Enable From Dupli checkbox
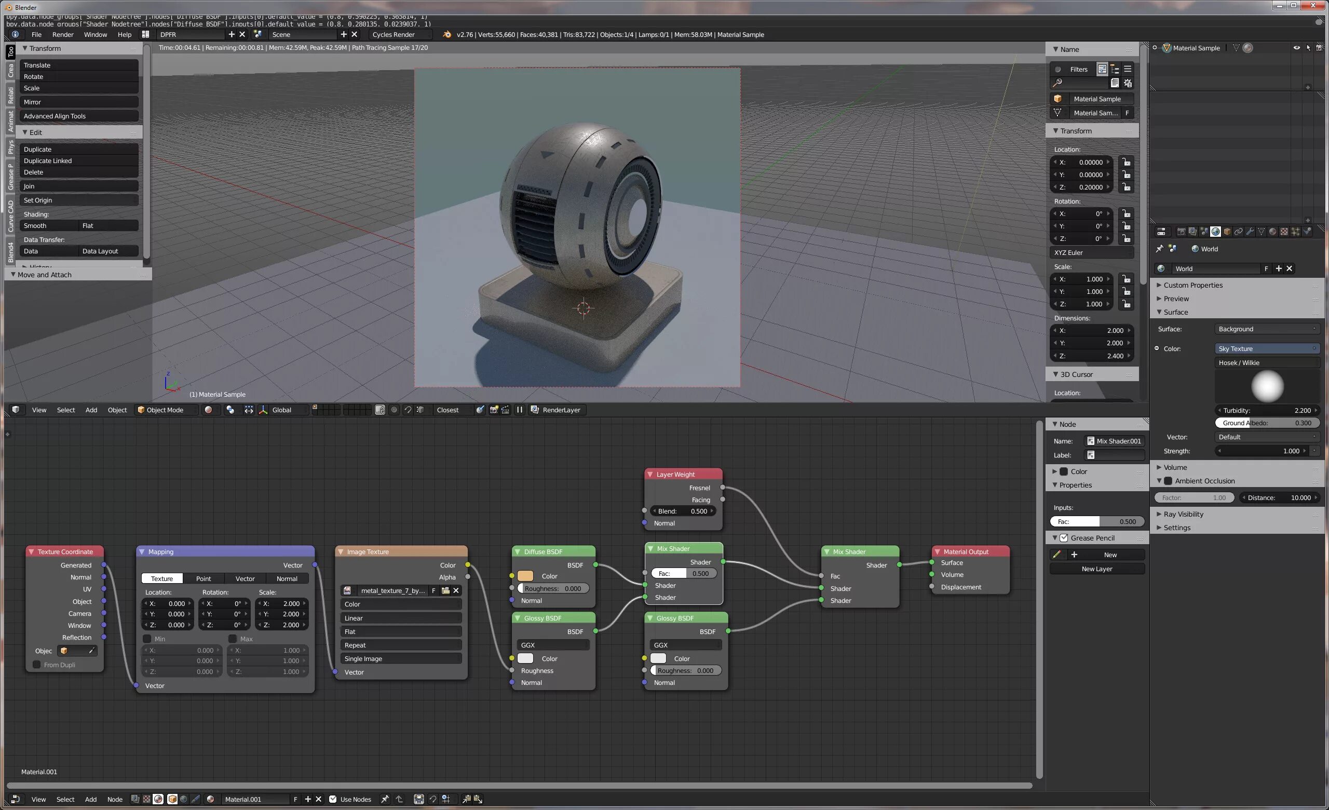1329x810 pixels. click(37, 665)
